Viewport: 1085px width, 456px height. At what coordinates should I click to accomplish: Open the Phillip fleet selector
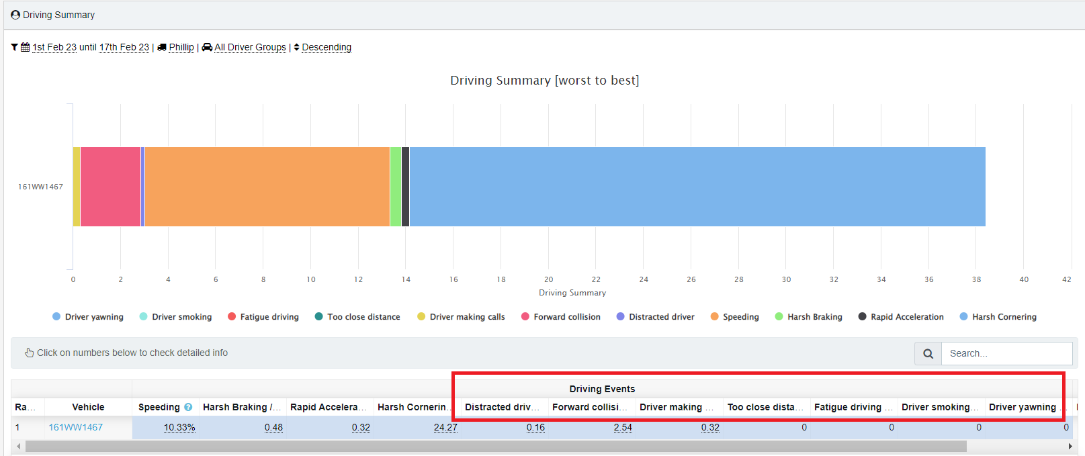coord(181,48)
